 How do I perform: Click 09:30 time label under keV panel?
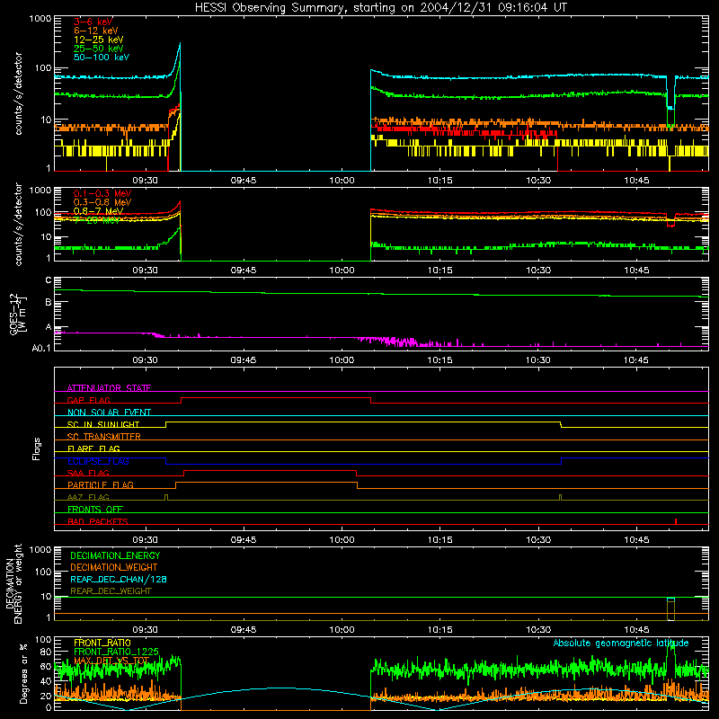(145, 181)
